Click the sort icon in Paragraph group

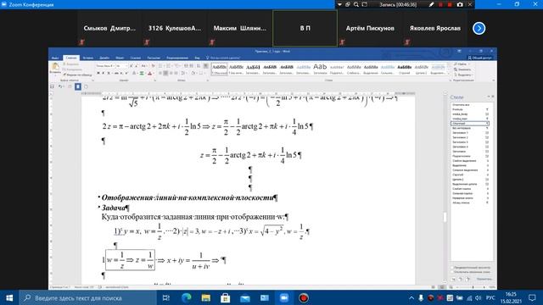[x=198, y=66]
